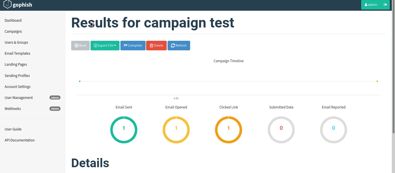Click the gophish logo icon
The image size is (395, 173).
[8, 4]
